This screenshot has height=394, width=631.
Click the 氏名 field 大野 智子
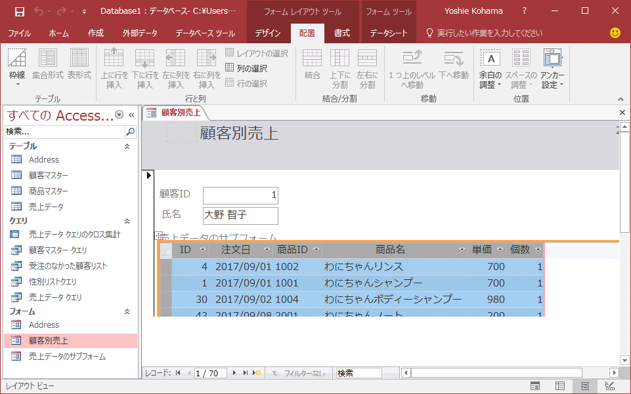tap(240, 215)
